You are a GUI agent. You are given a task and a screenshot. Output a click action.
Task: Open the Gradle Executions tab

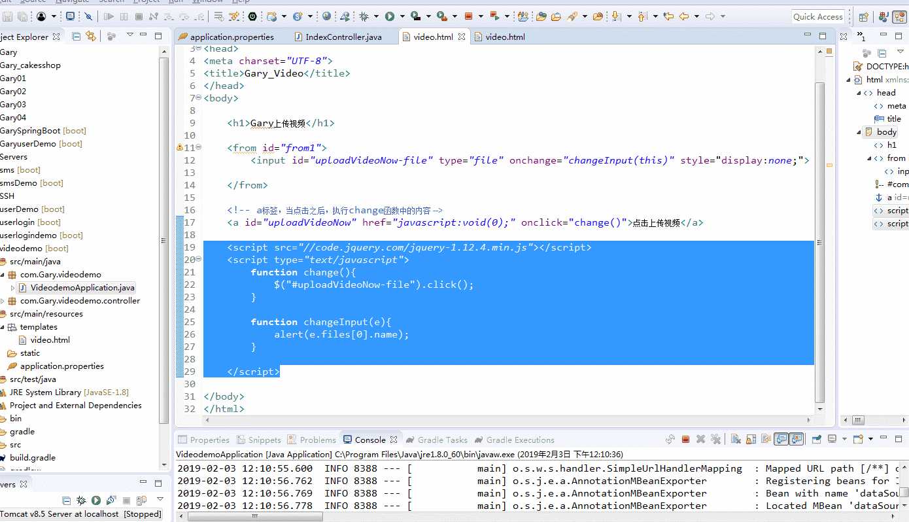coord(515,440)
